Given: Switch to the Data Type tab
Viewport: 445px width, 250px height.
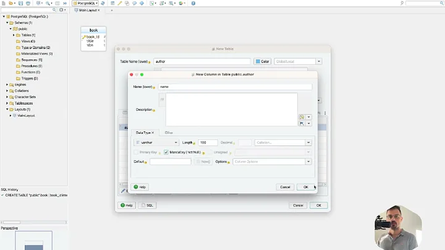Looking at the screenshot, I should [x=143, y=132].
